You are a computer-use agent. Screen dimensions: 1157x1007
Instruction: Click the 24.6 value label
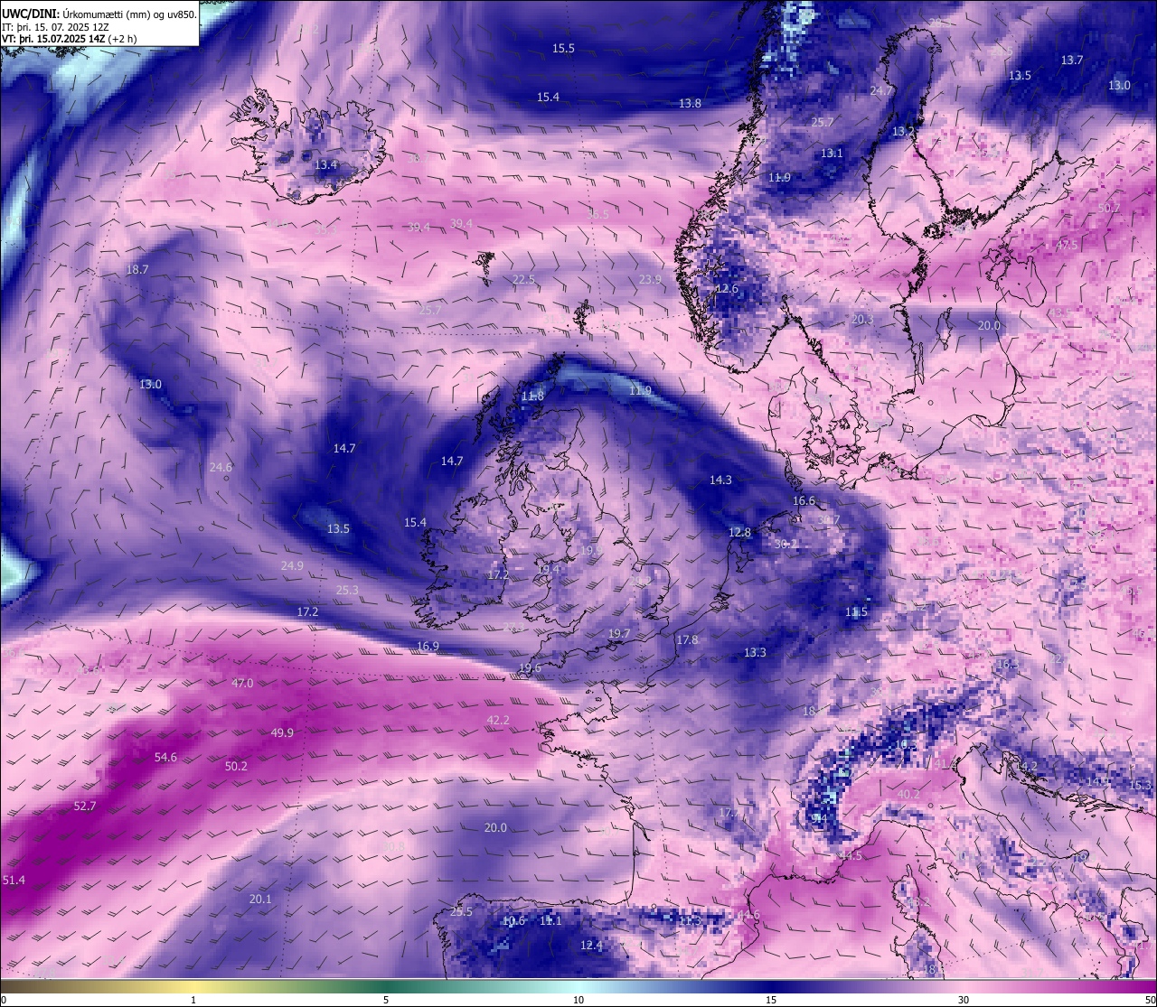(x=221, y=468)
